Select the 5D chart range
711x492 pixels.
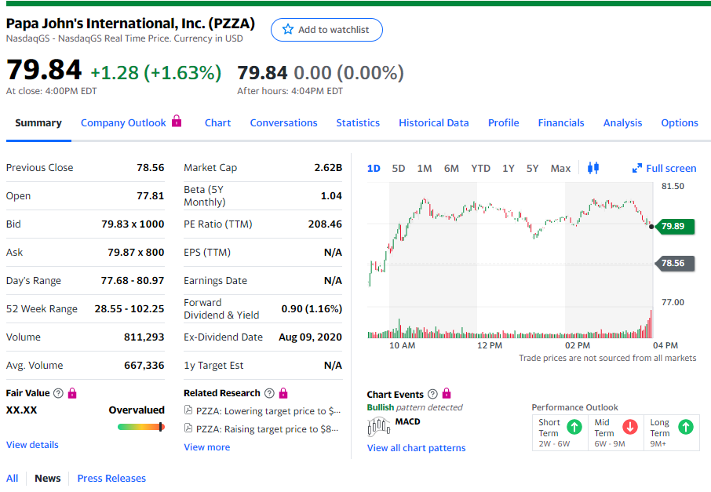coord(399,169)
